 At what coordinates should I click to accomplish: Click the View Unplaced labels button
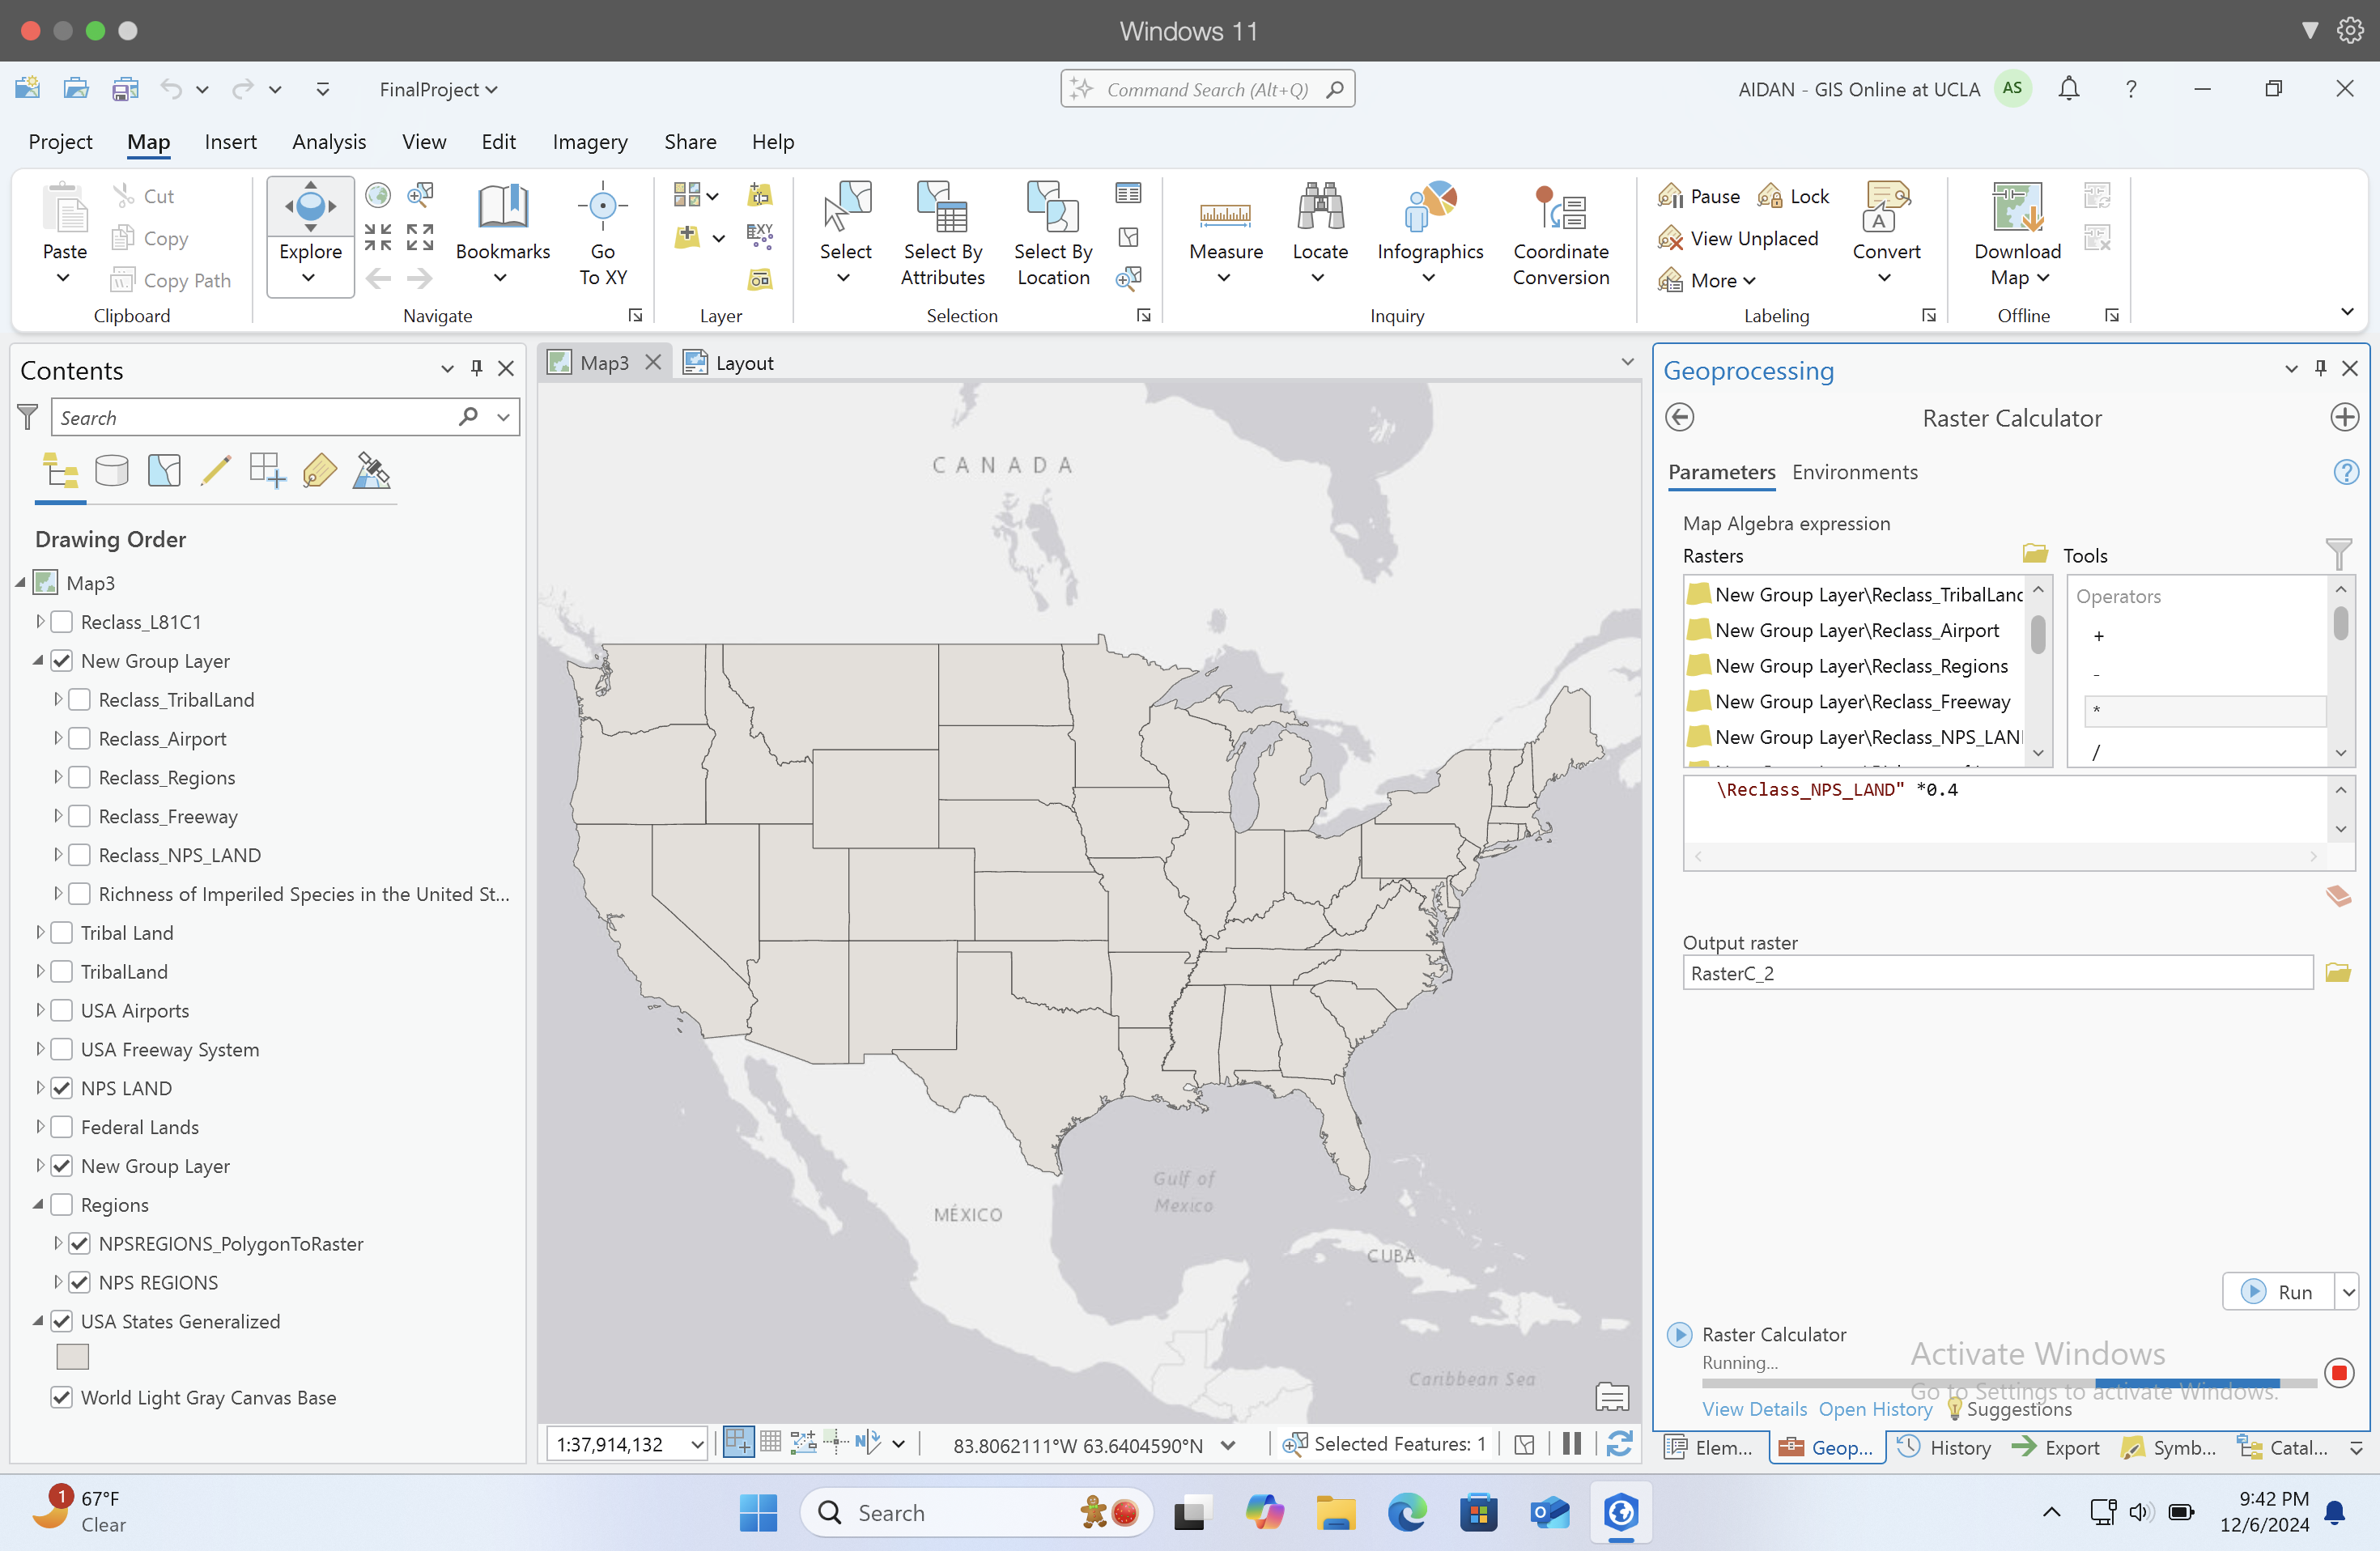tap(1738, 238)
